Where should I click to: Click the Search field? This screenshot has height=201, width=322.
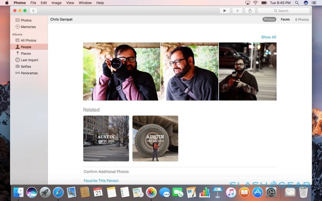coord(284,11)
